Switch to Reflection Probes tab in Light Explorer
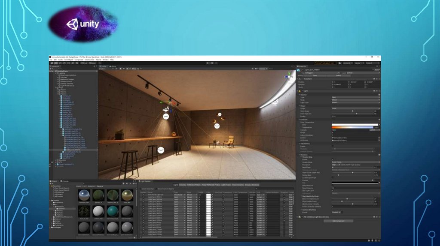440x246 pixels. [x=194, y=185]
